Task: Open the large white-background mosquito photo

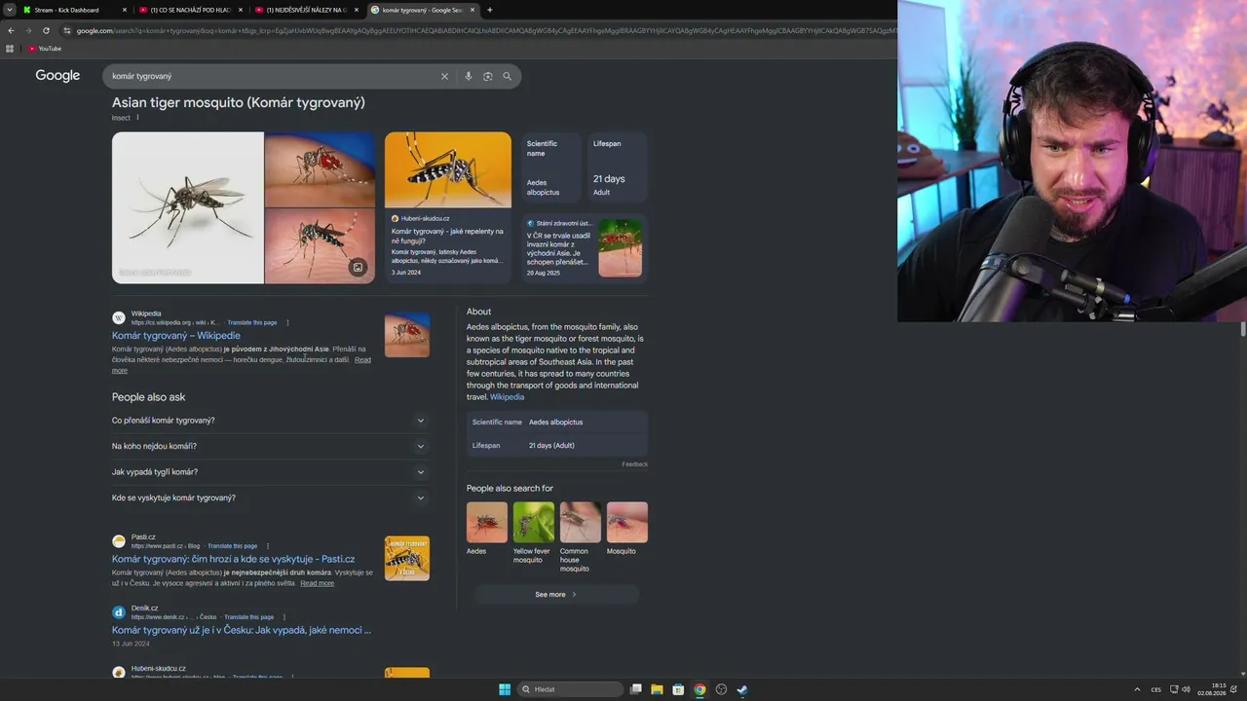Action: click(188, 207)
